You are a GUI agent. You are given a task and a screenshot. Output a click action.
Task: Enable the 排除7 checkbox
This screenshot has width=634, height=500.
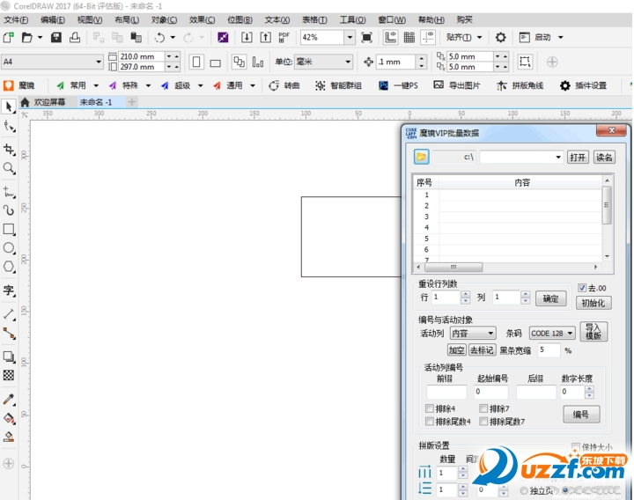coord(483,408)
